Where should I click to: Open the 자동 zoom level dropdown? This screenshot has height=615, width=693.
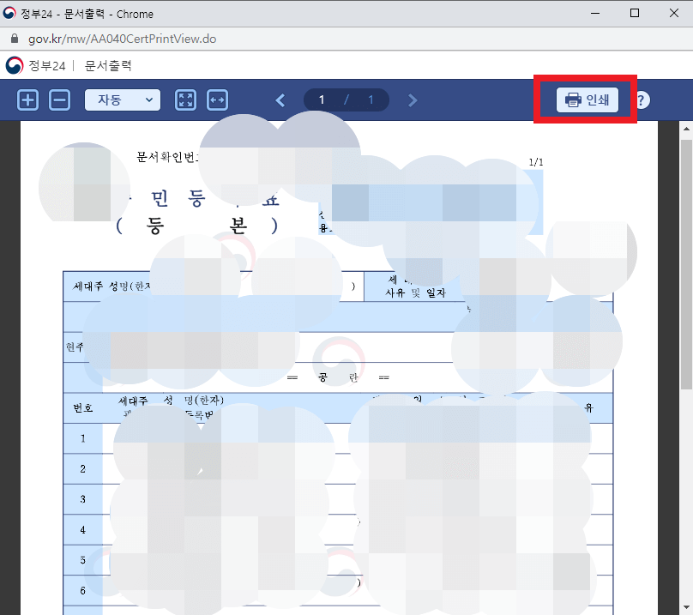coord(122,99)
